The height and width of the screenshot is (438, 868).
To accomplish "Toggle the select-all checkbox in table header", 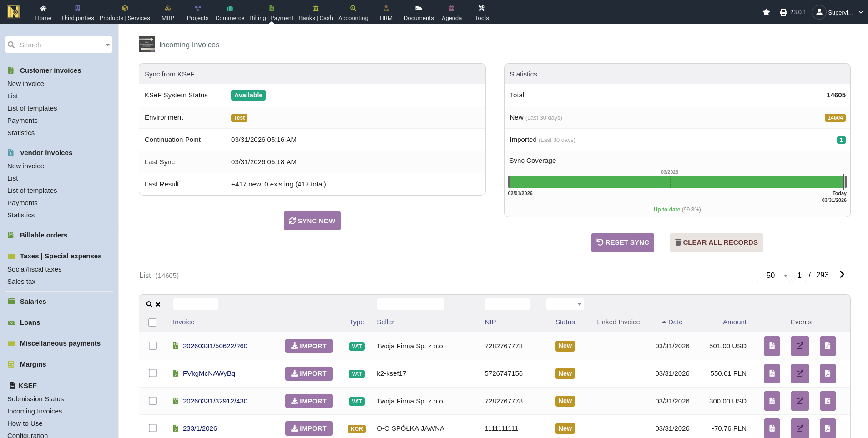I will (x=152, y=322).
